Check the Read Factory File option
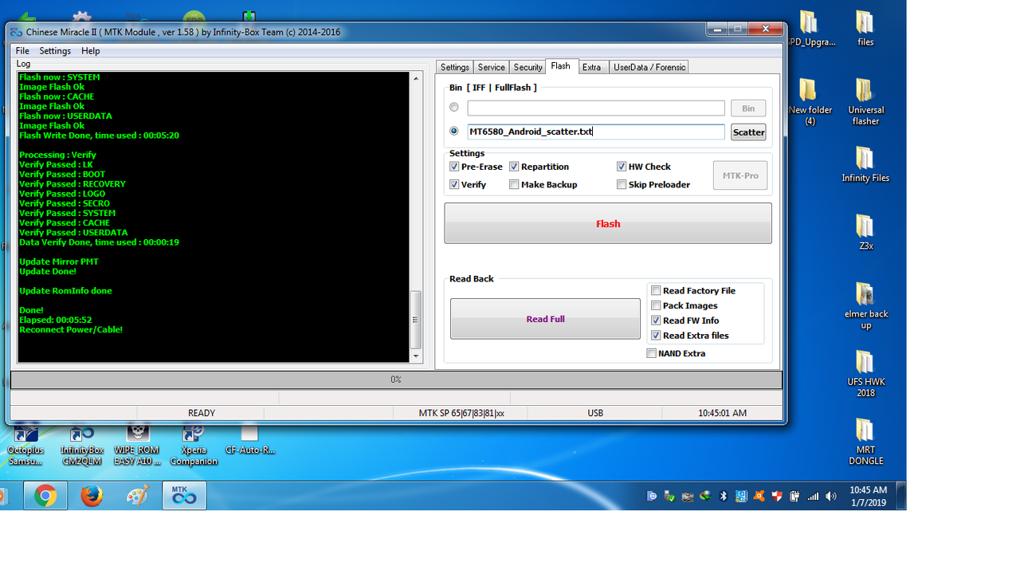This screenshot has width=1020, height=574. 656,290
